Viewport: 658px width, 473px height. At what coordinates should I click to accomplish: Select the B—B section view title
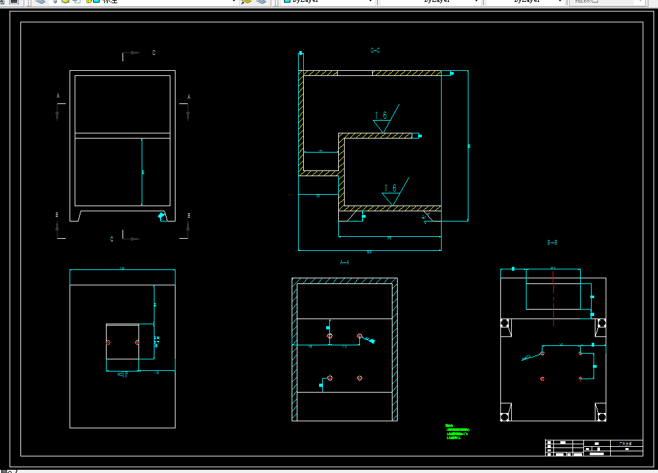[552, 243]
